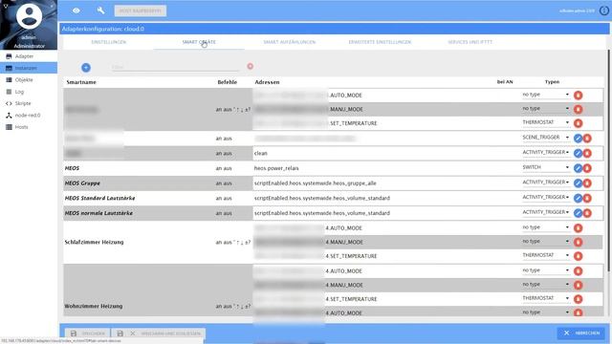The width and height of the screenshot is (612, 344).
Task: Click the host button in top bar
Action: coord(141,11)
